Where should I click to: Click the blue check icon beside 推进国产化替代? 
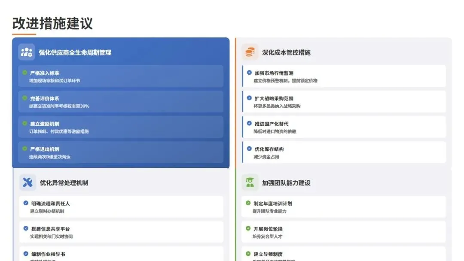pyautogui.click(x=249, y=123)
